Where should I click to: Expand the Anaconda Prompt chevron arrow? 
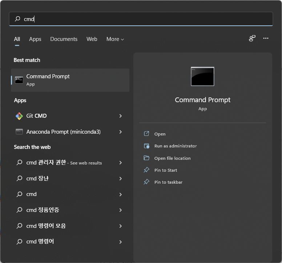point(121,132)
